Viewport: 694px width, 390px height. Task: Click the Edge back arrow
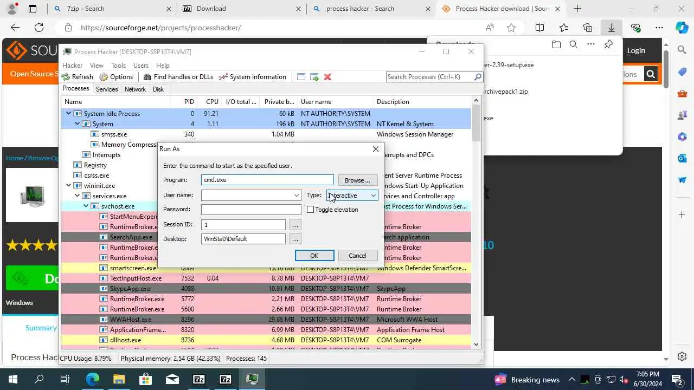[x=15, y=28]
